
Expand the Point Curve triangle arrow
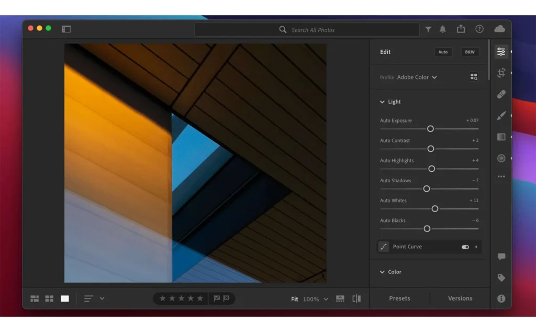coord(476,247)
